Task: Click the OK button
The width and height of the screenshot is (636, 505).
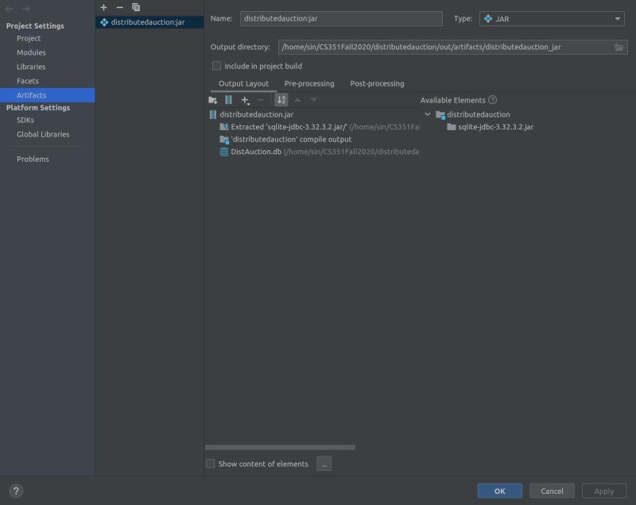Action: (x=499, y=491)
